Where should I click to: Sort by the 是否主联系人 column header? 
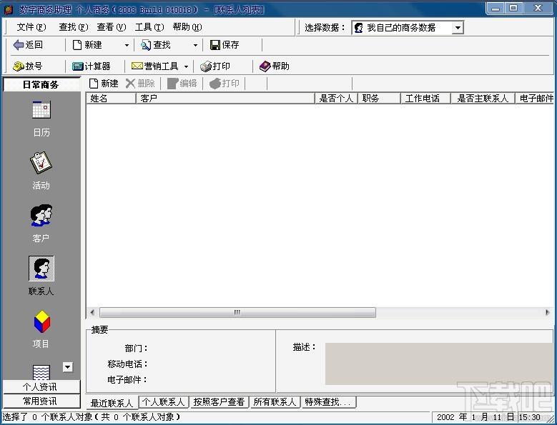point(483,99)
